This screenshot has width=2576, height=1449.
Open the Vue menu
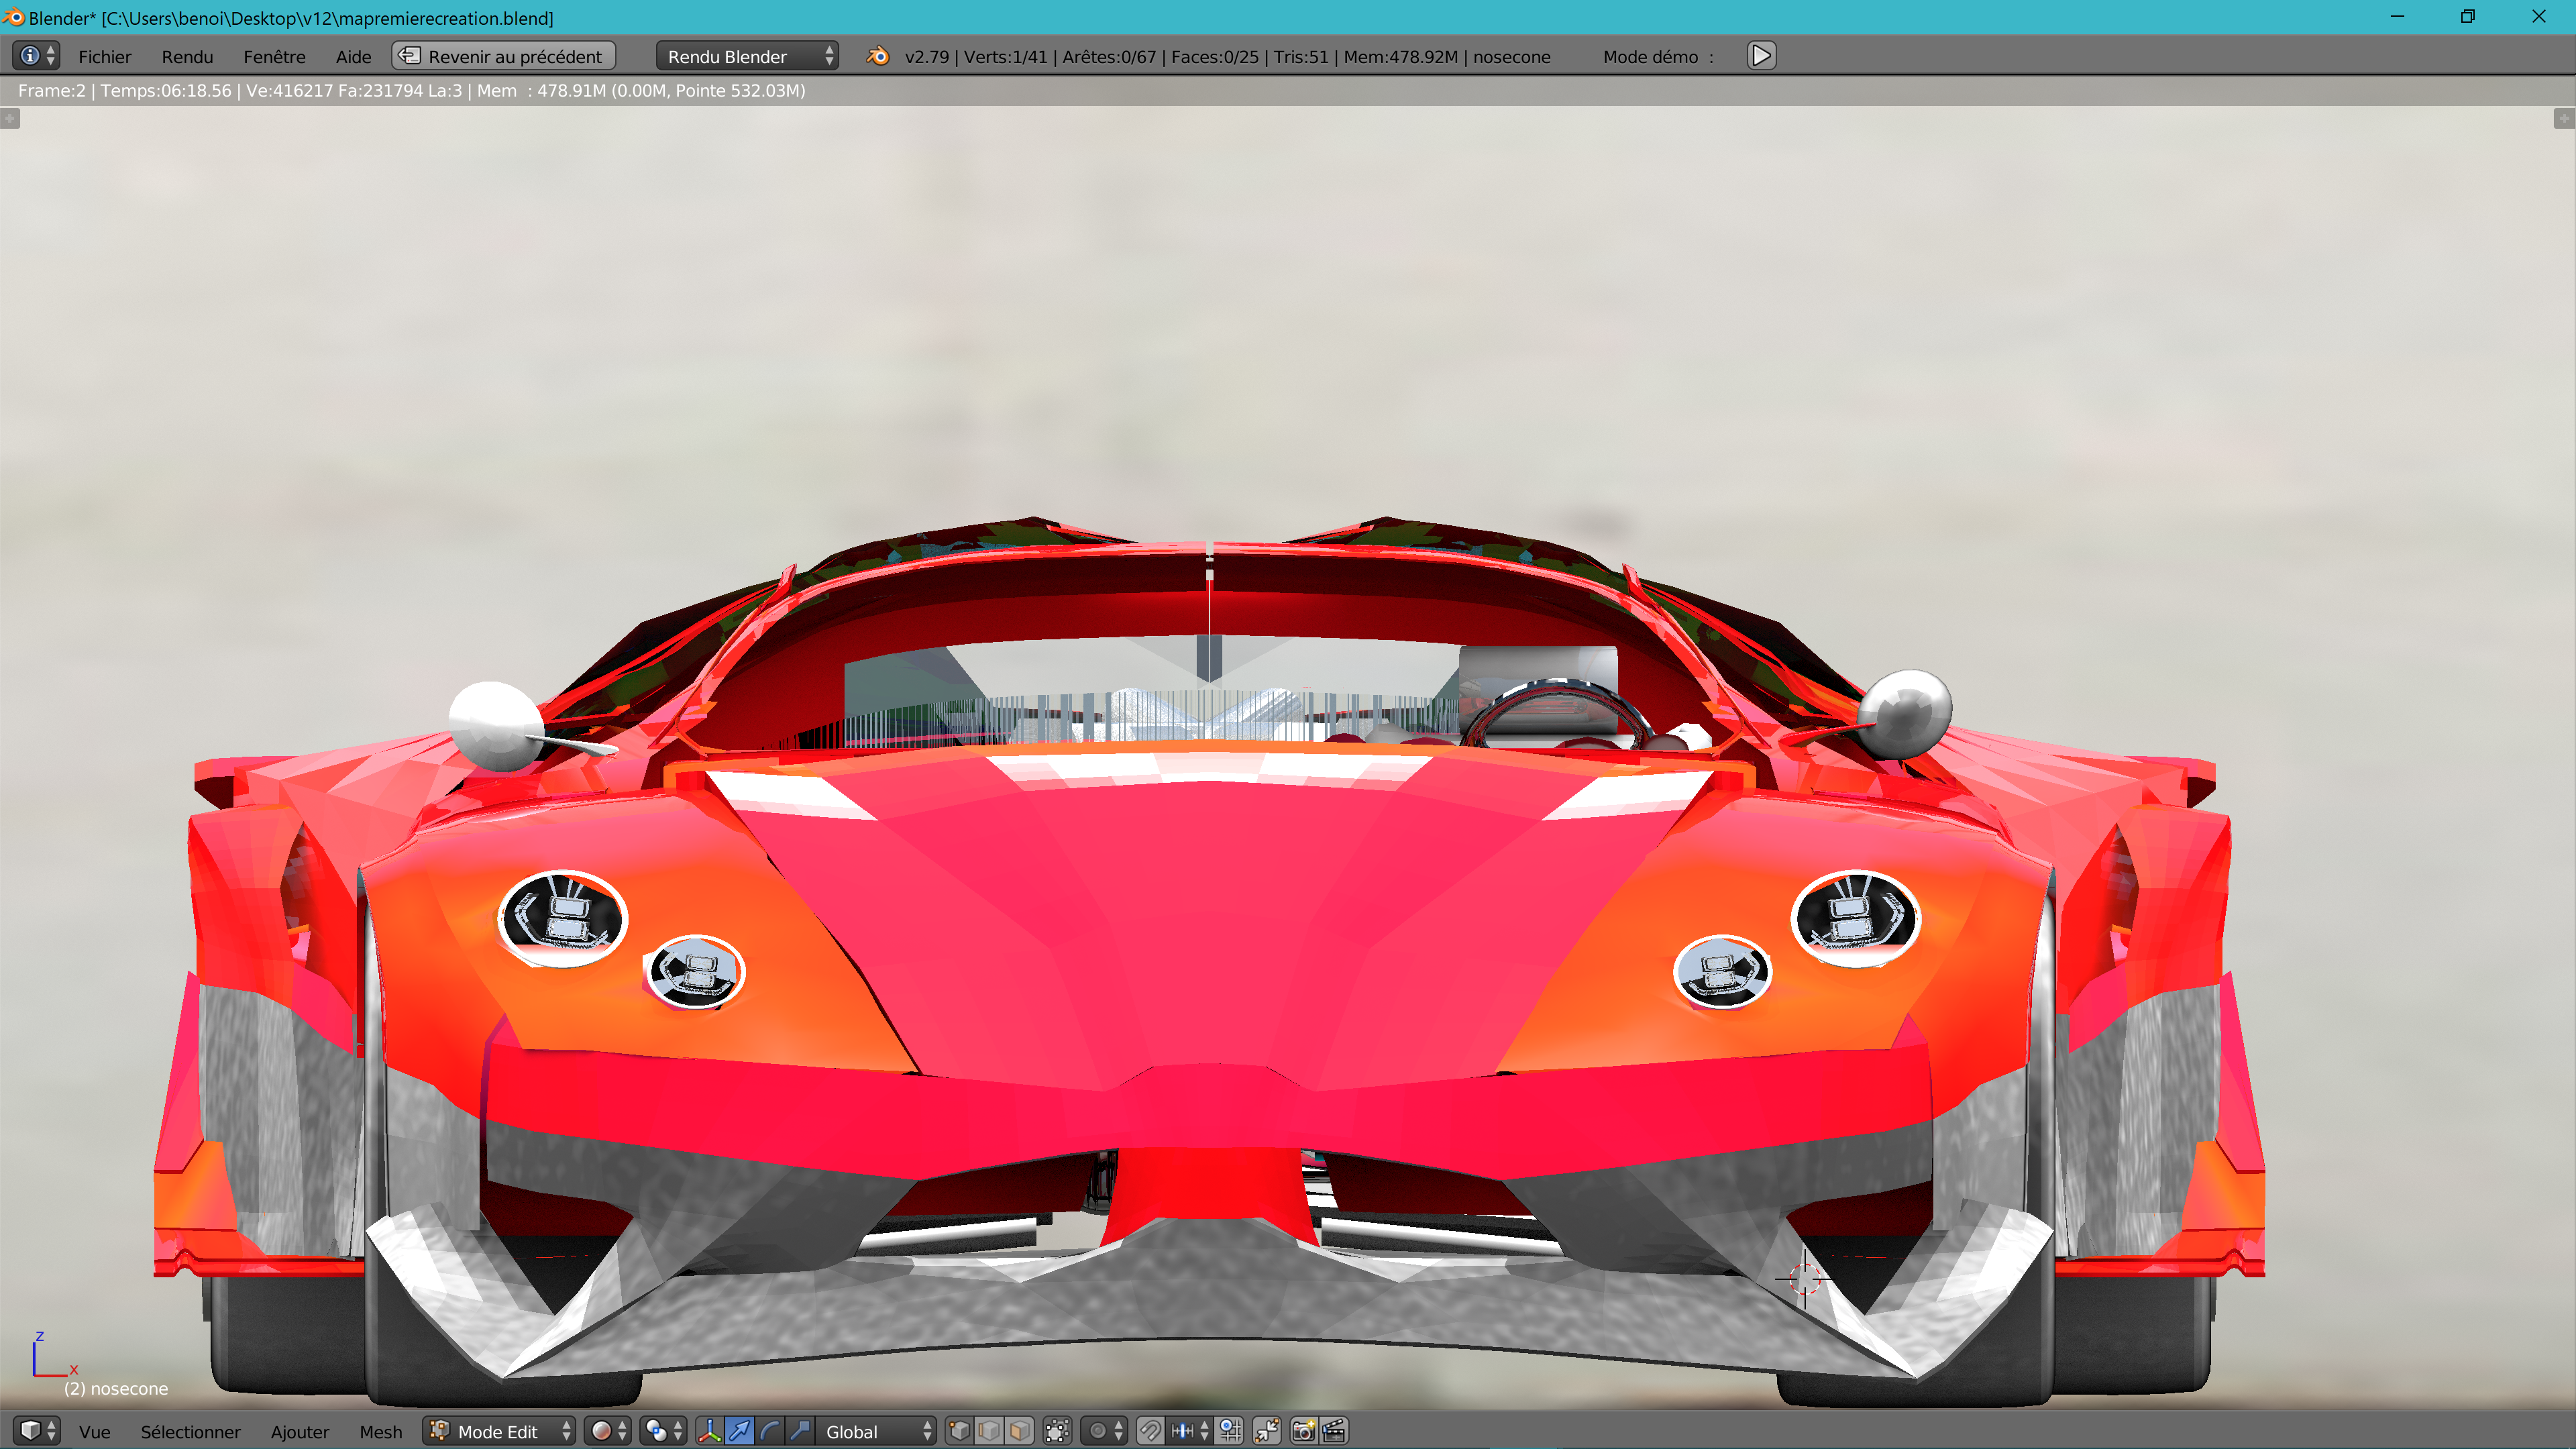pyautogui.click(x=95, y=1432)
